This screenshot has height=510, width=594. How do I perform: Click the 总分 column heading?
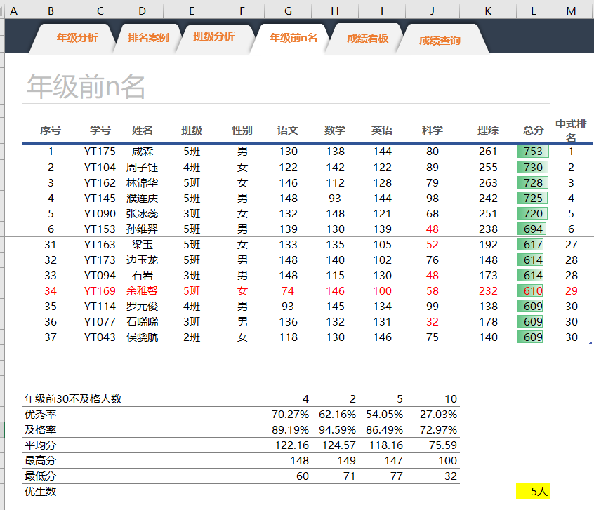click(534, 130)
